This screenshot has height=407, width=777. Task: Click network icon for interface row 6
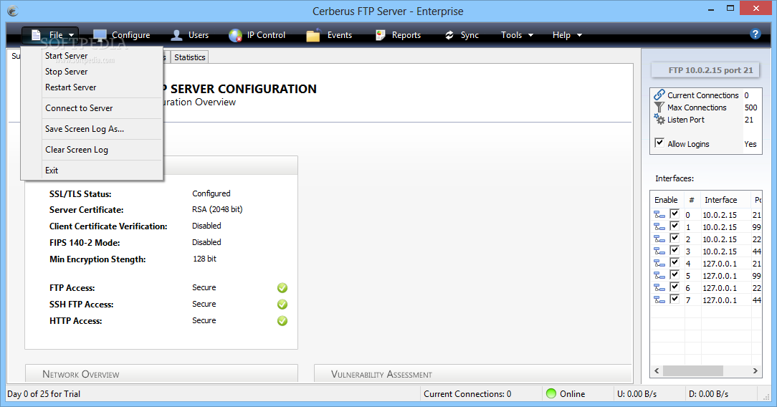pyautogui.click(x=659, y=287)
